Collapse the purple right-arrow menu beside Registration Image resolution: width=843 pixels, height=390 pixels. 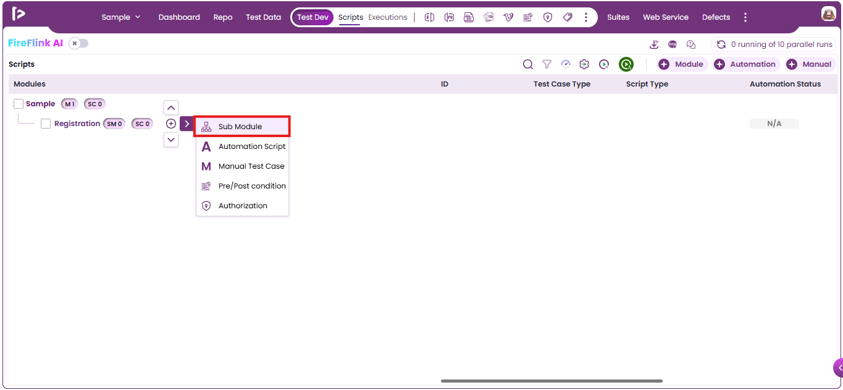(x=187, y=124)
